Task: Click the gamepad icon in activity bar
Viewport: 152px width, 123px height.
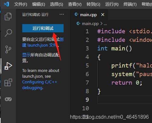Action: pyautogui.click(x=8, y=99)
